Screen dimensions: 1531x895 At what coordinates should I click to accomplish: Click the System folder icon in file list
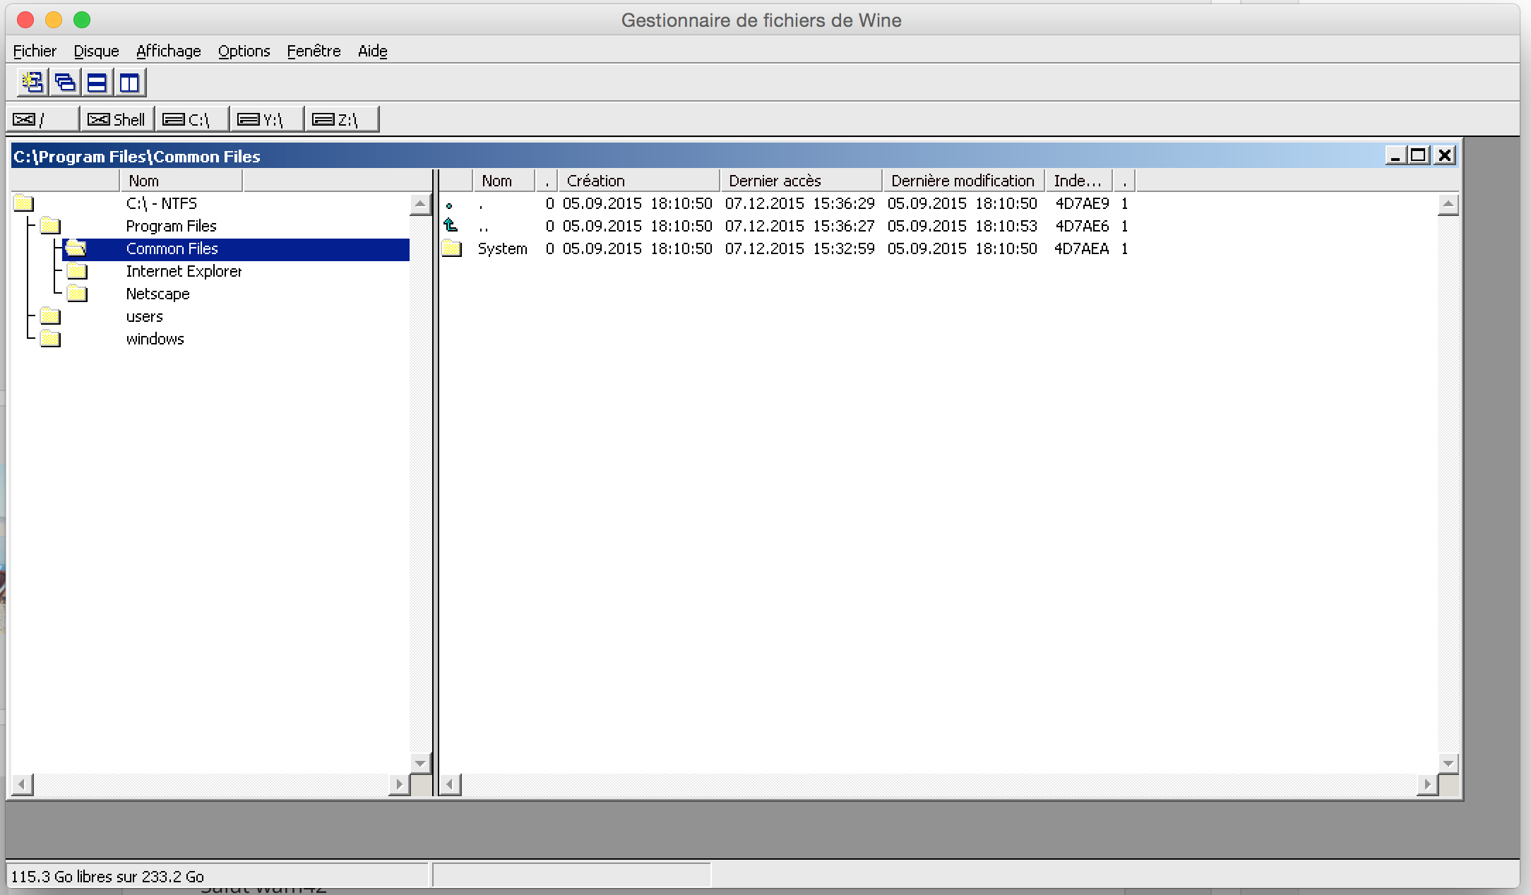tap(451, 248)
